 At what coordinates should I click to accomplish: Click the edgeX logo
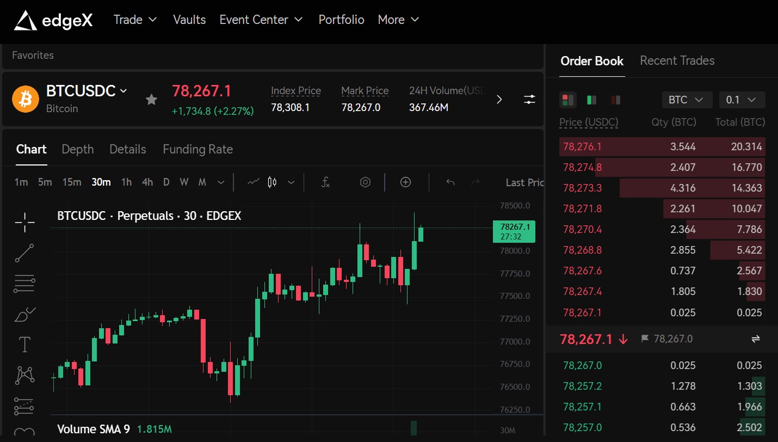(x=53, y=20)
